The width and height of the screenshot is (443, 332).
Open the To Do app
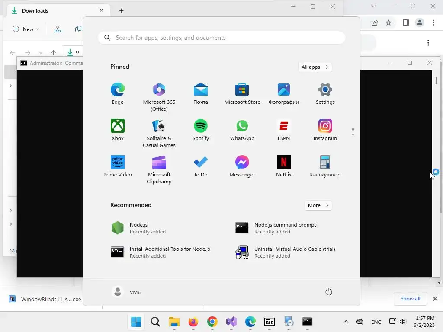[x=201, y=166]
